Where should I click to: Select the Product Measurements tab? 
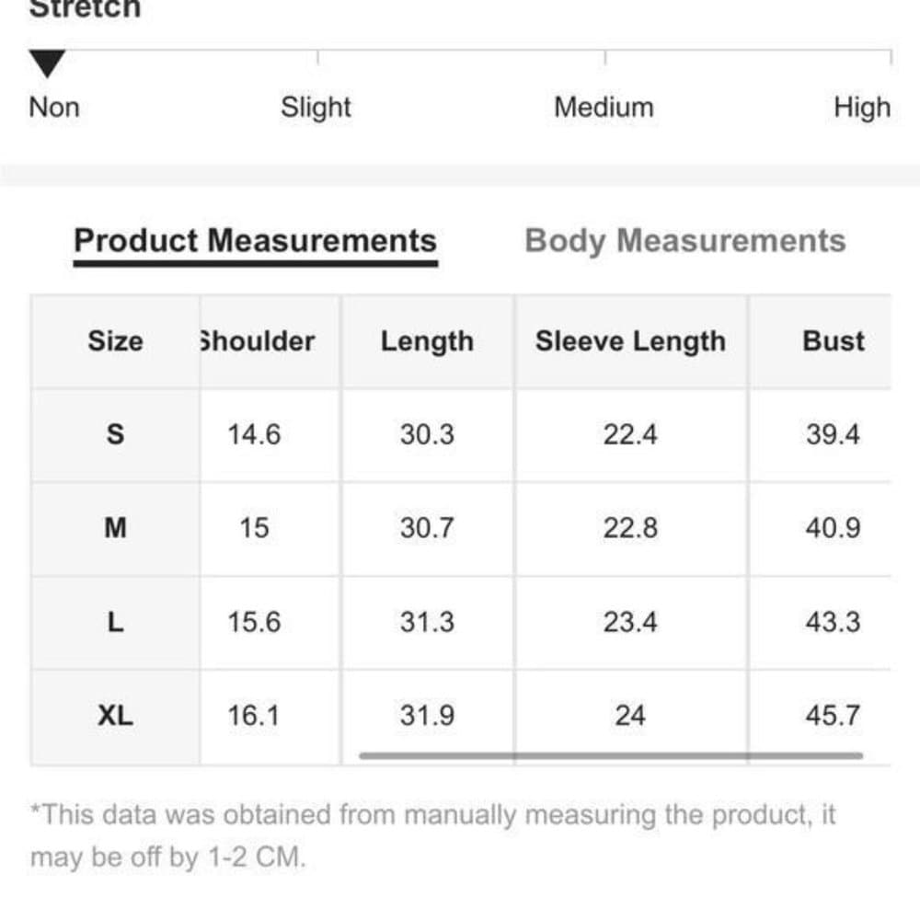[255, 241]
